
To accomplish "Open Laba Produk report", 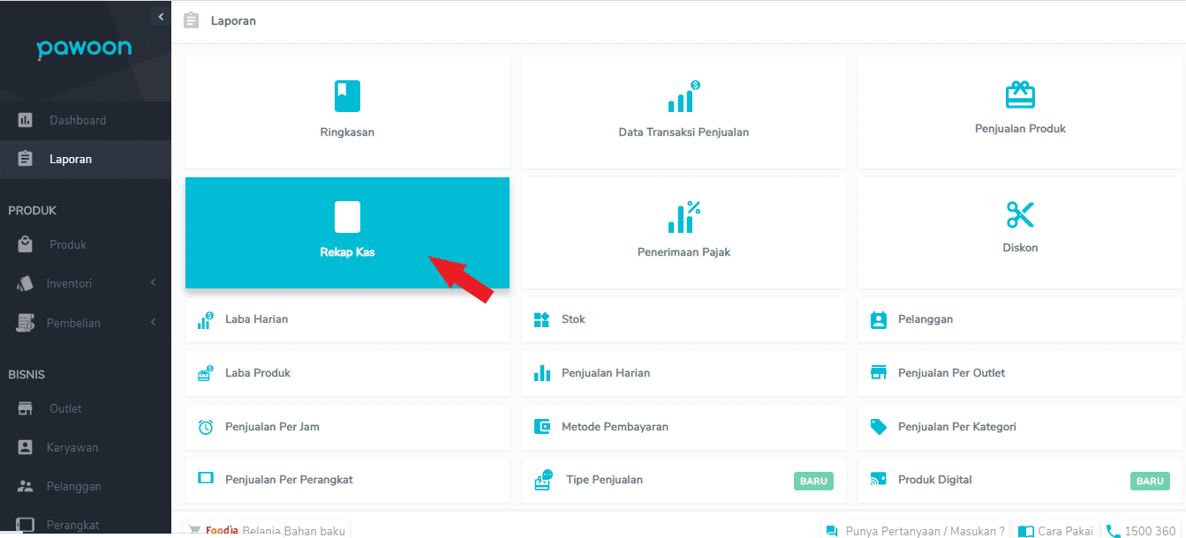I will click(x=347, y=373).
